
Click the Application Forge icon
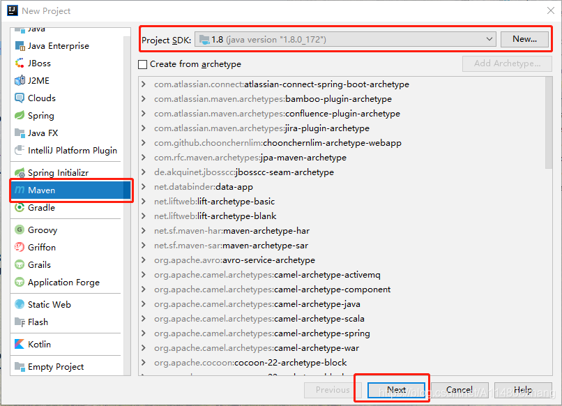coord(20,283)
